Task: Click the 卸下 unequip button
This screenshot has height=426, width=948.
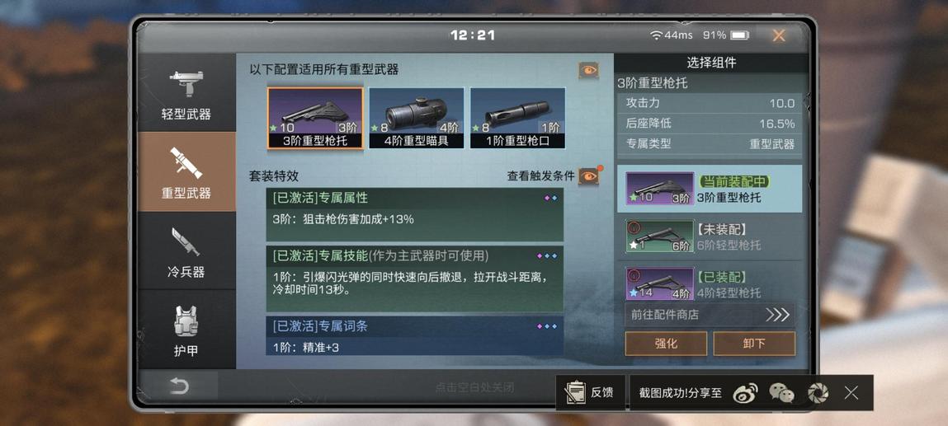Action: [x=754, y=344]
